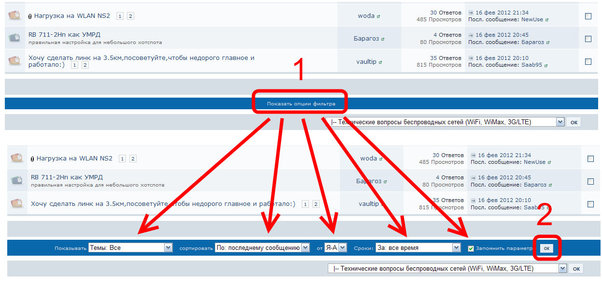Toggle the 'Запомнить параметр' checkbox

(x=471, y=248)
